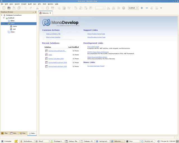Image resolution: width=179 pixels, height=143 pixels.
Task: Switch to the Files pad tab
Action: pos(5,133)
